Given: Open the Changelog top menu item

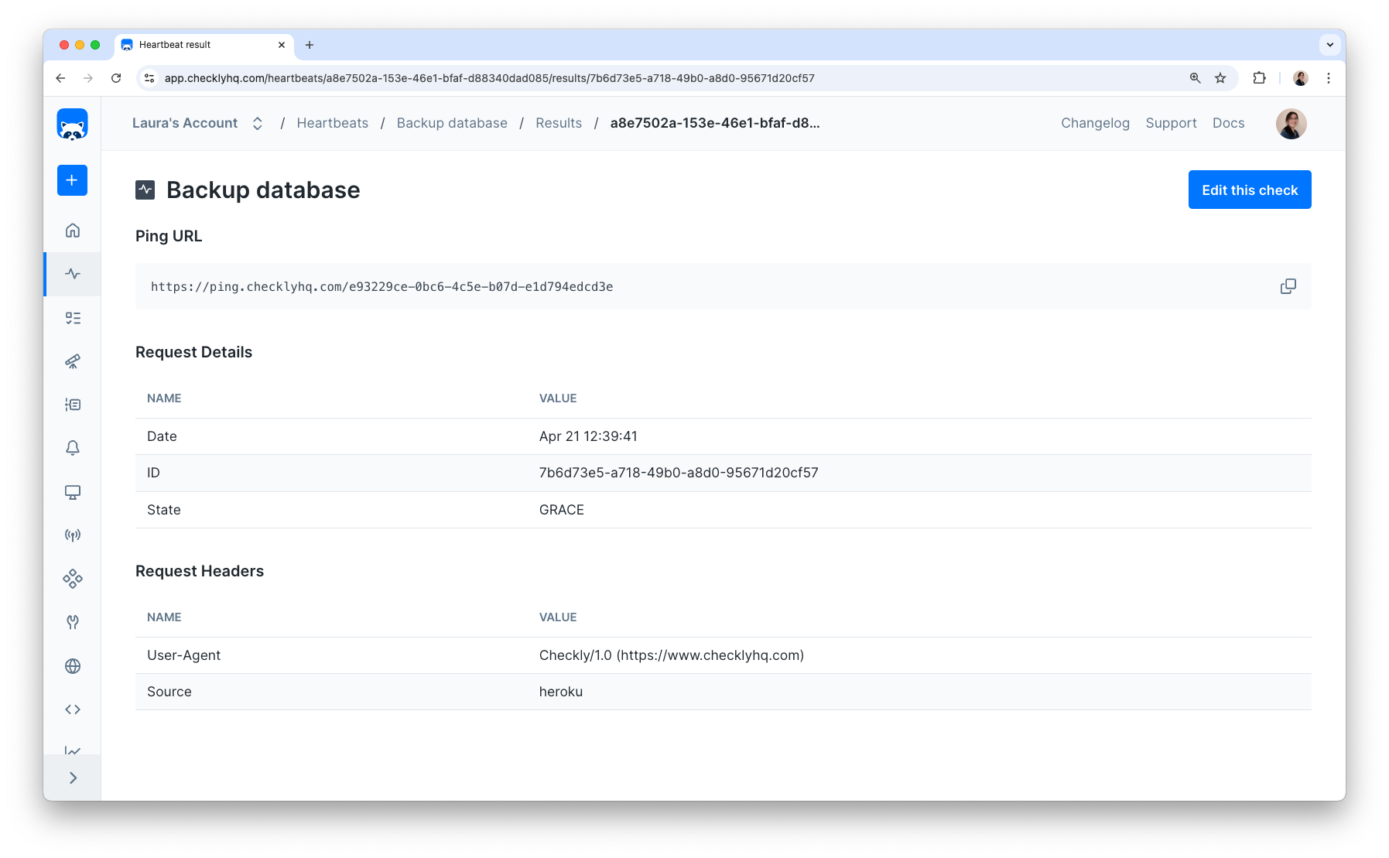Looking at the screenshot, I should 1095,123.
